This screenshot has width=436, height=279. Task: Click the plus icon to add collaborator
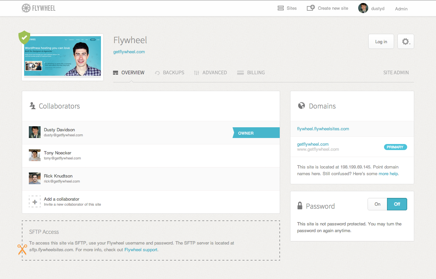click(35, 202)
